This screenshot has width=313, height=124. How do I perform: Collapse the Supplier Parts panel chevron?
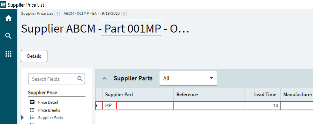[x=105, y=78]
